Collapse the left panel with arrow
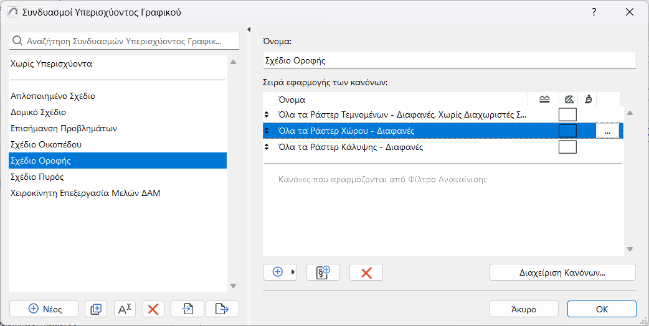The height and width of the screenshot is (326, 649). click(249, 29)
